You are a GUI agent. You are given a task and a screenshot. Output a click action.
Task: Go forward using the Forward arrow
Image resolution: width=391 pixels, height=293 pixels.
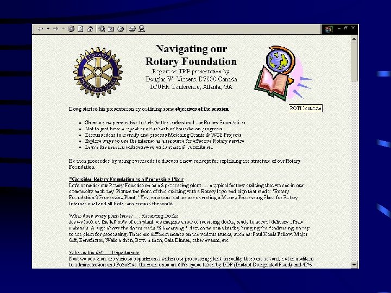55,29
